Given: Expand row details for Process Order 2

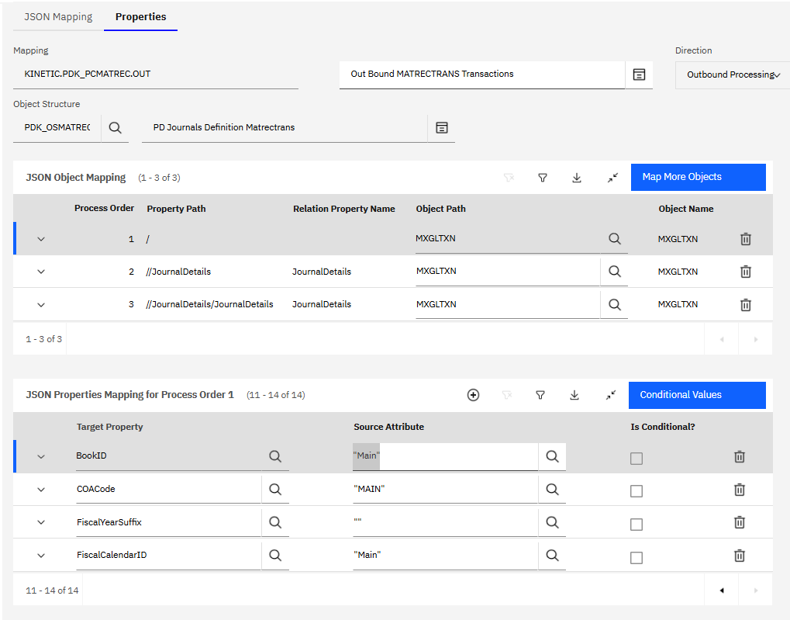Looking at the screenshot, I should coord(41,272).
